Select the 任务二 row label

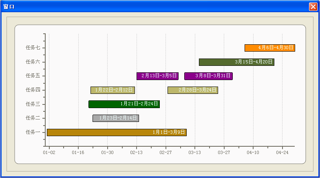(x=33, y=118)
